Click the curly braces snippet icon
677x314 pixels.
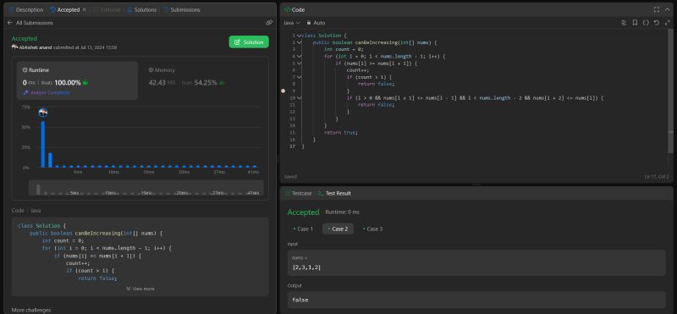[x=646, y=23]
